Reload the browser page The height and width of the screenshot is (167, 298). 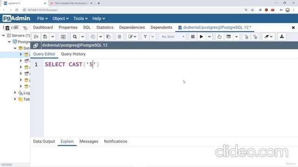coord(17,10)
